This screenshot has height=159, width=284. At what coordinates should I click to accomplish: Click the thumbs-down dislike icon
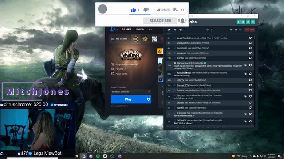[146, 10]
